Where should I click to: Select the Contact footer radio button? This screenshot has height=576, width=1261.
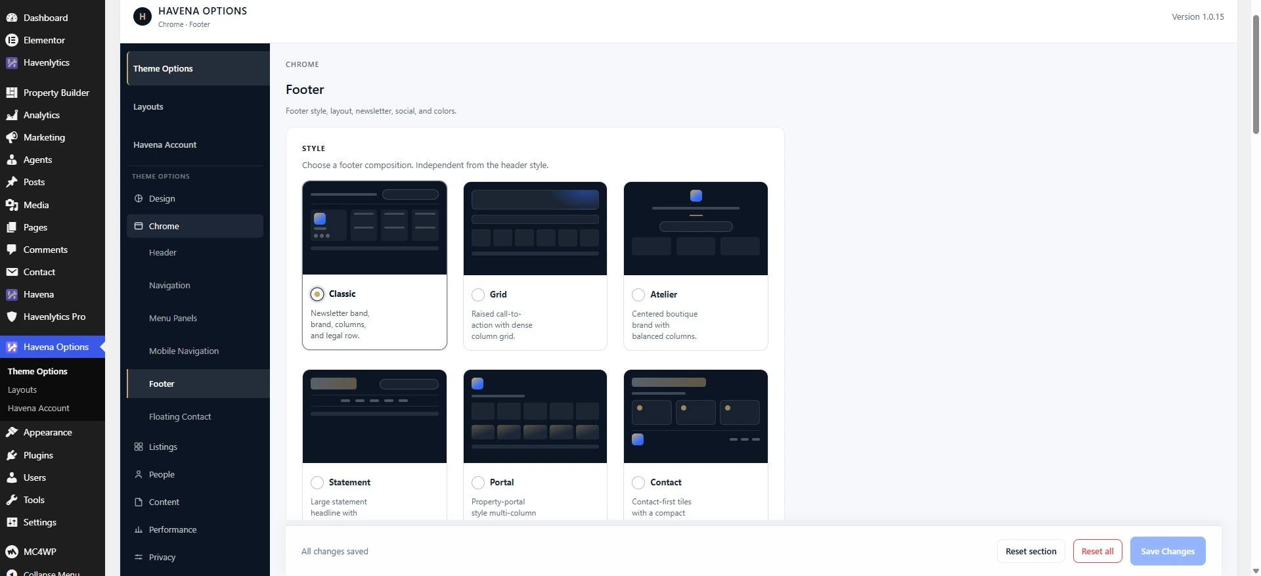click(x=638, y=483)
